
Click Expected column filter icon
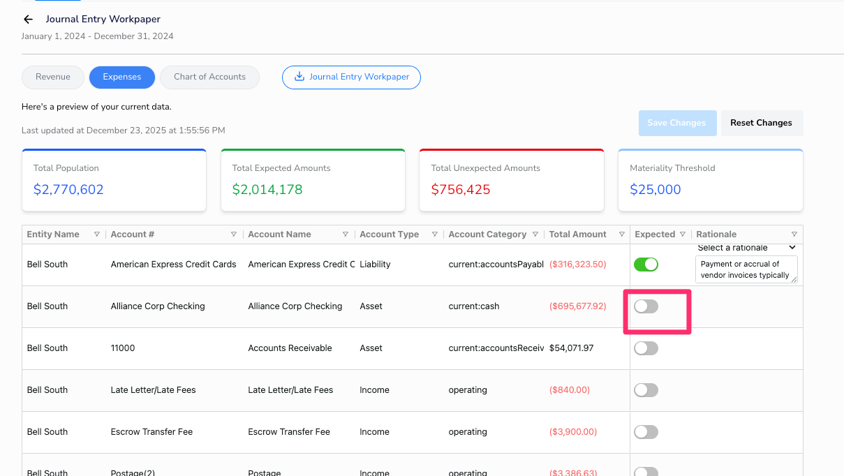pos(682,235)
